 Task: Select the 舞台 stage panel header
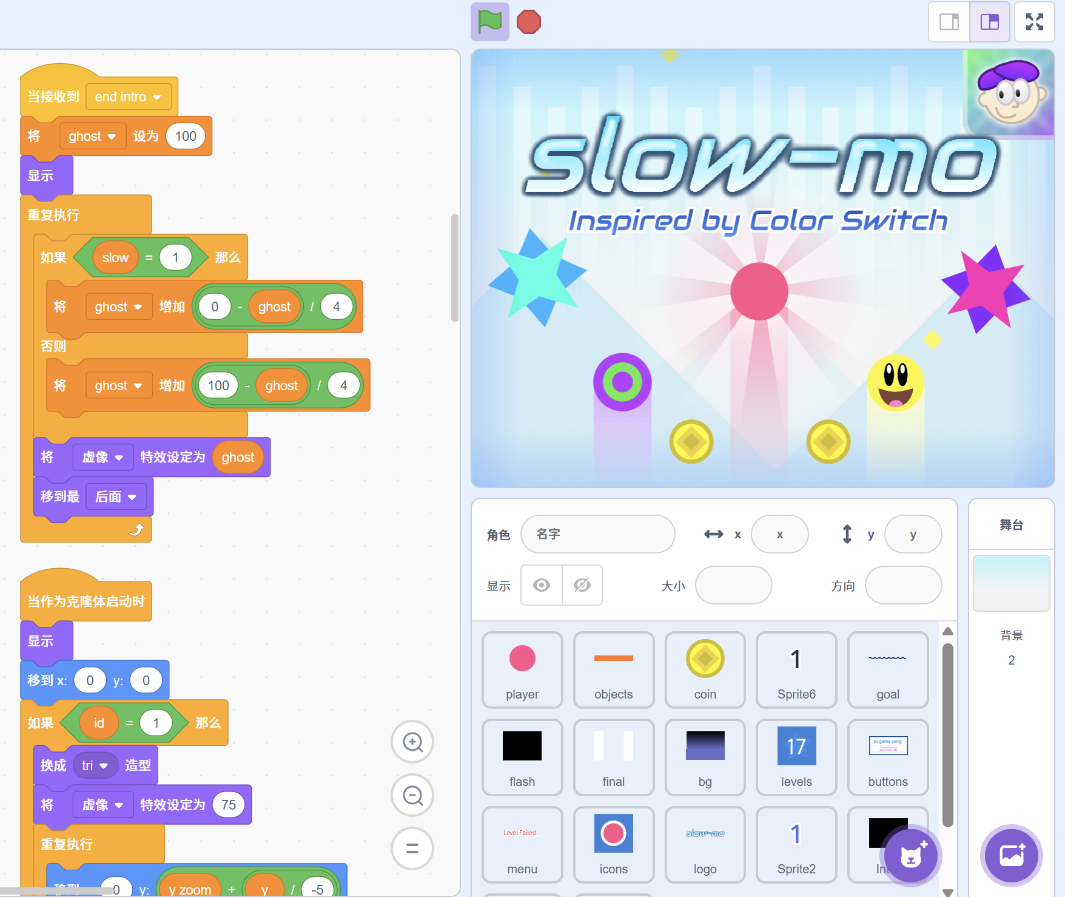1011,525
